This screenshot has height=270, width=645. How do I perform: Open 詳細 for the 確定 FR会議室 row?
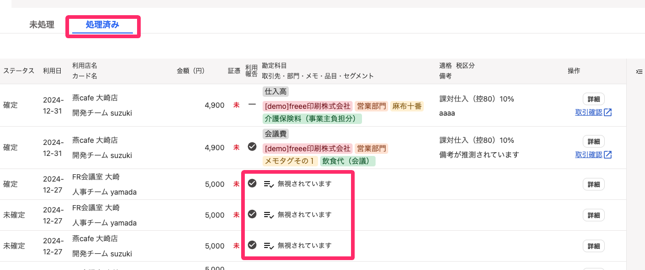pyautogui.click(x=594, y=184)
